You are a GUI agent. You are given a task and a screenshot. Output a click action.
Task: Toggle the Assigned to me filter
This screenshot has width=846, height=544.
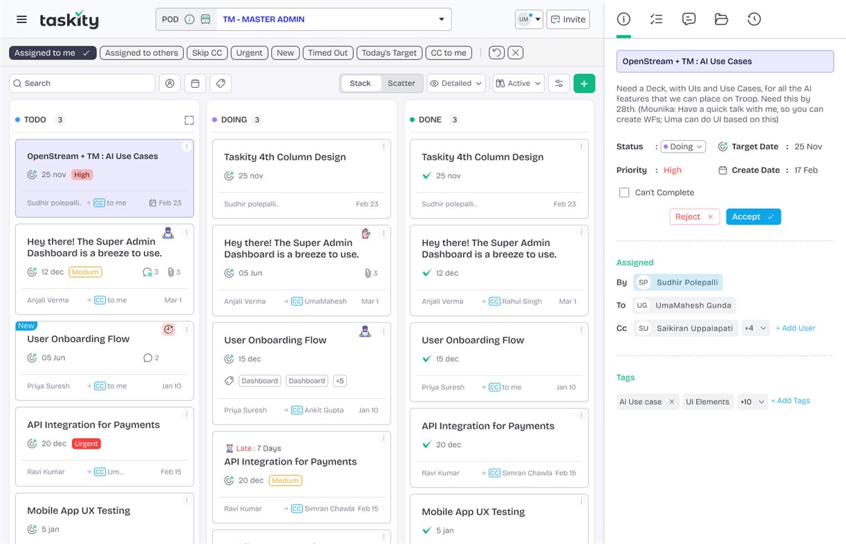tap(53, 53)
